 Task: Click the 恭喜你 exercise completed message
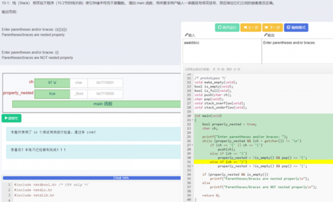pos(38,150)
